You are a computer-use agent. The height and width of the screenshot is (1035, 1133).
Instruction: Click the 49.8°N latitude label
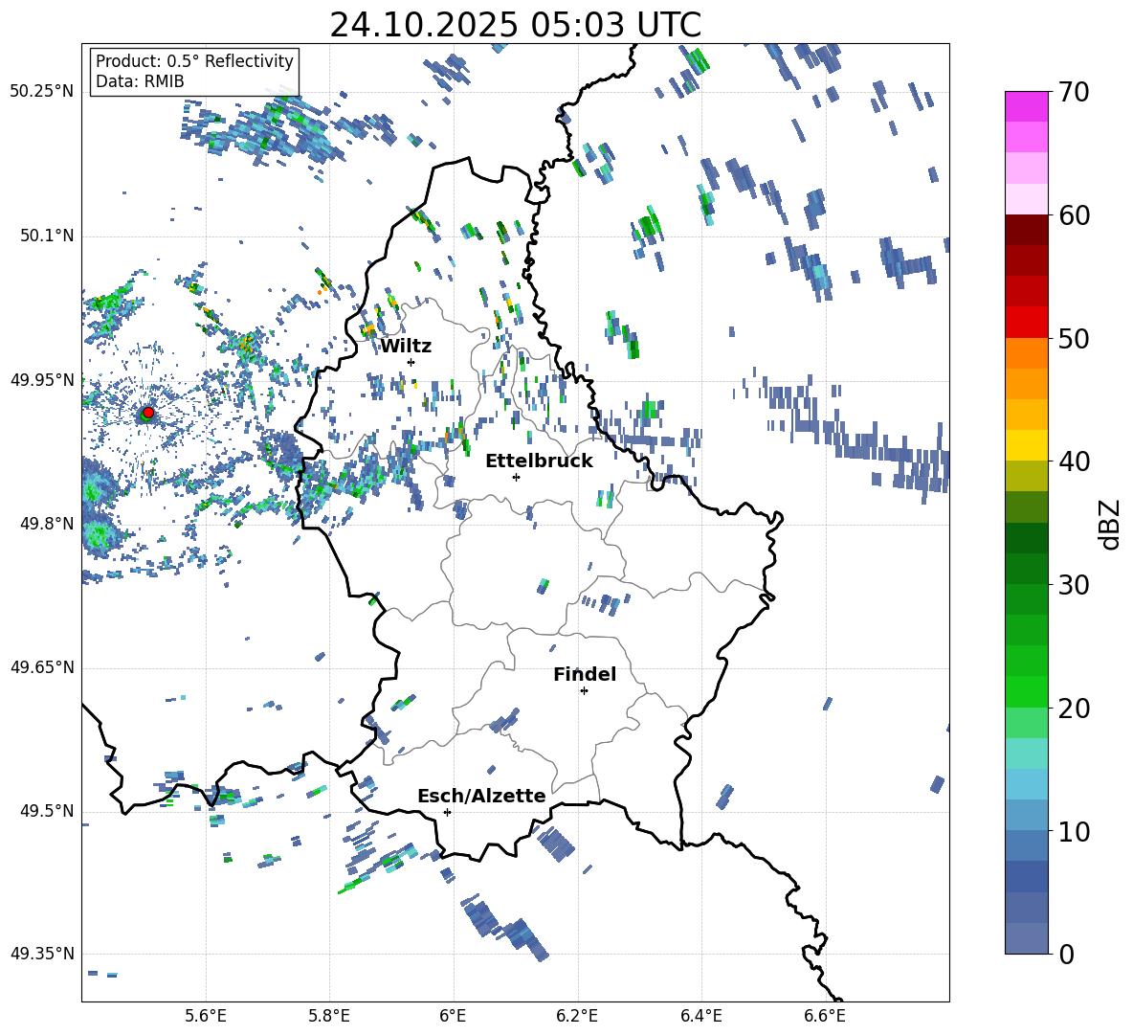coord(47,524)
